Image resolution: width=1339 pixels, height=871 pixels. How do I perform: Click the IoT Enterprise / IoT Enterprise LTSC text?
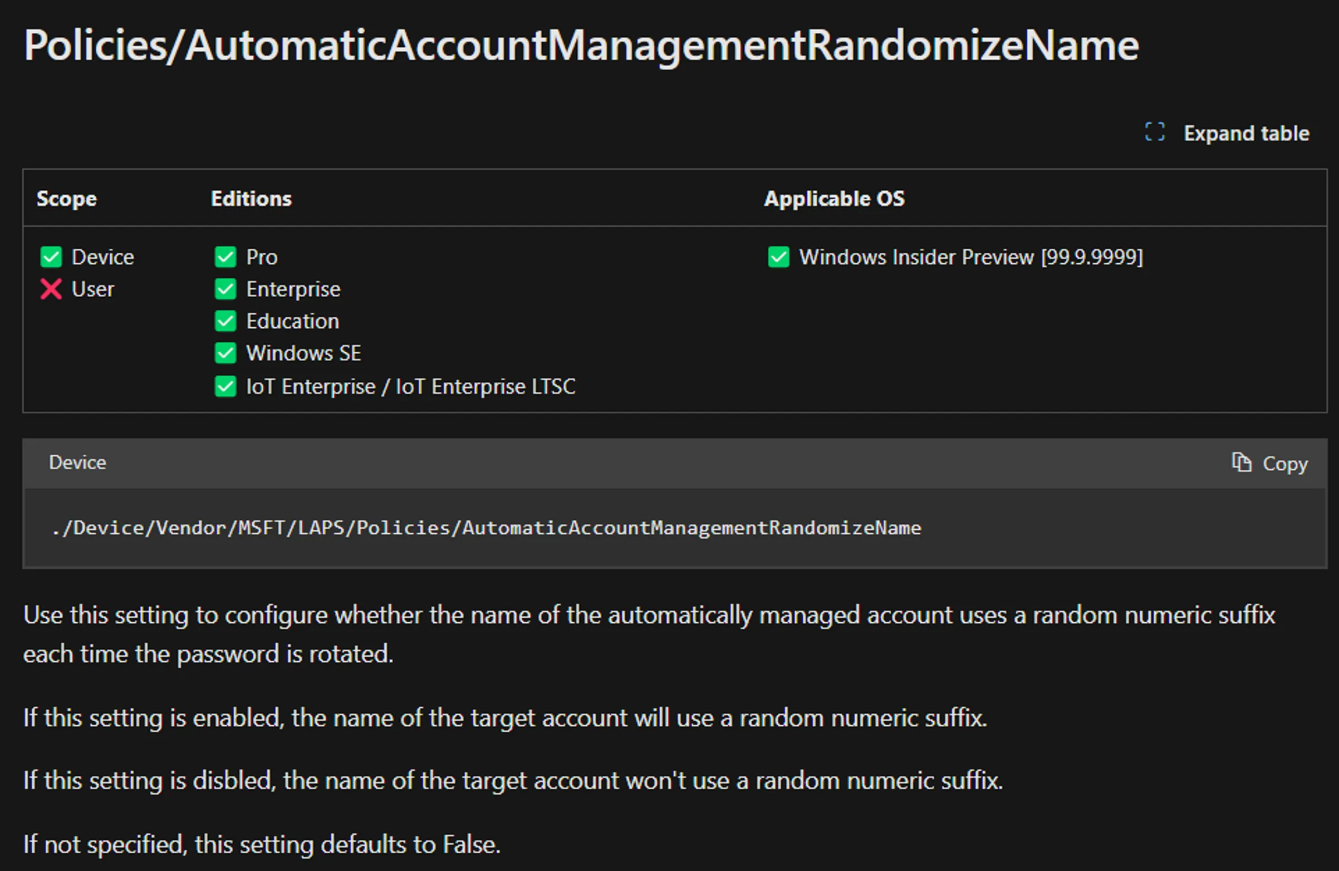[411, 386]
